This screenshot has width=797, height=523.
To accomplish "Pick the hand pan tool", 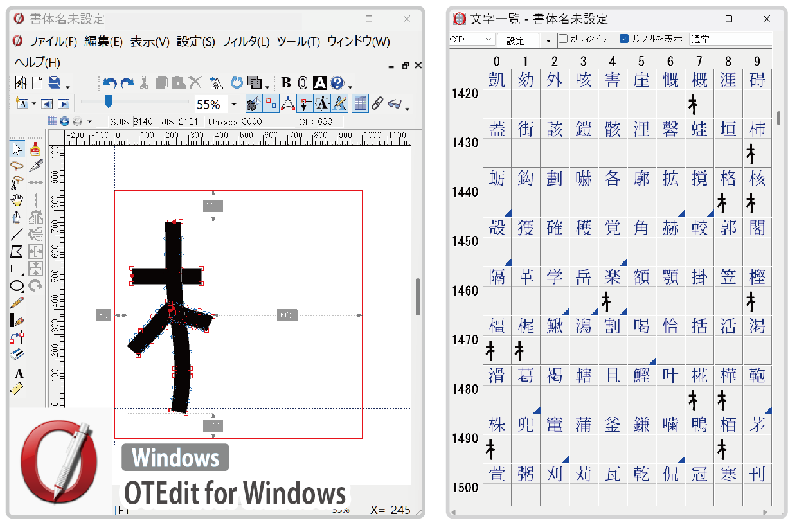I will pyautogui.click(x=17, y=199).
